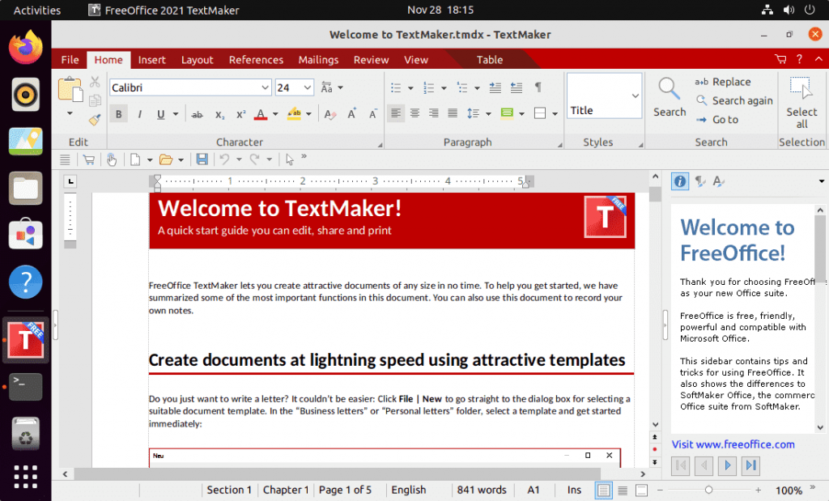The width and height of the screenshot is (829, 501).
Task: Apply strikethrough formatting
Action: 198,114
